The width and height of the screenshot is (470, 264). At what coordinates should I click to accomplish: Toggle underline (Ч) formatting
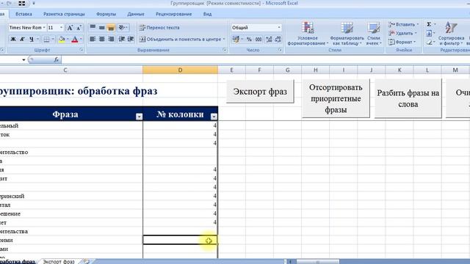(x=32, y=39)
